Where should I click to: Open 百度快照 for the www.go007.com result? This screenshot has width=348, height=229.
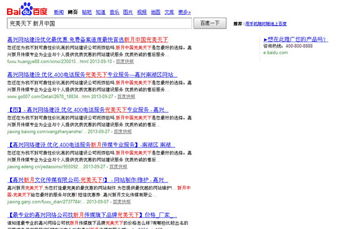click(x=126, y=96)
